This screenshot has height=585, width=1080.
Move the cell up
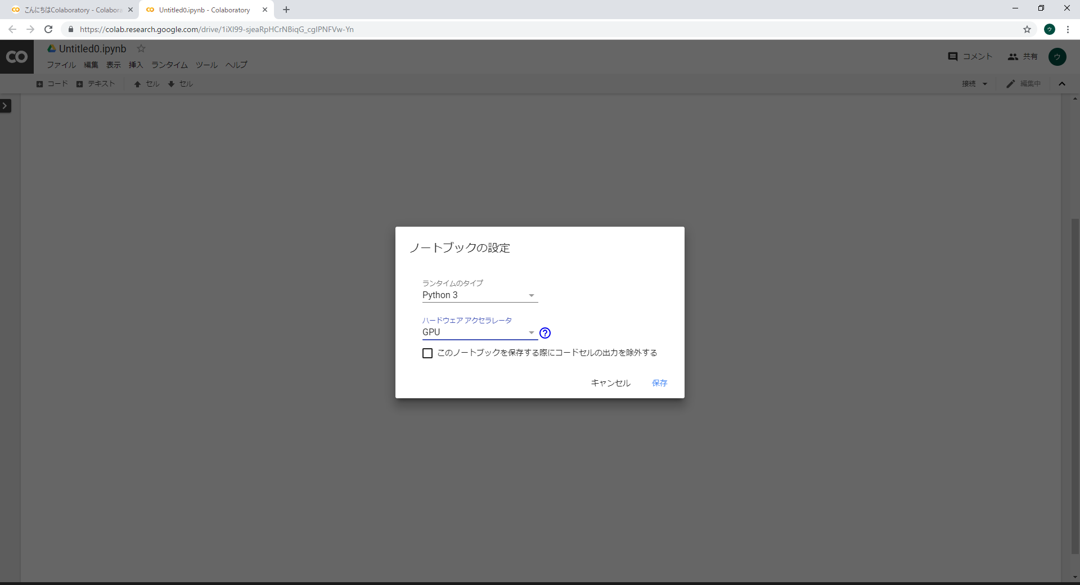pyautogui.click(x=146, y=83)
